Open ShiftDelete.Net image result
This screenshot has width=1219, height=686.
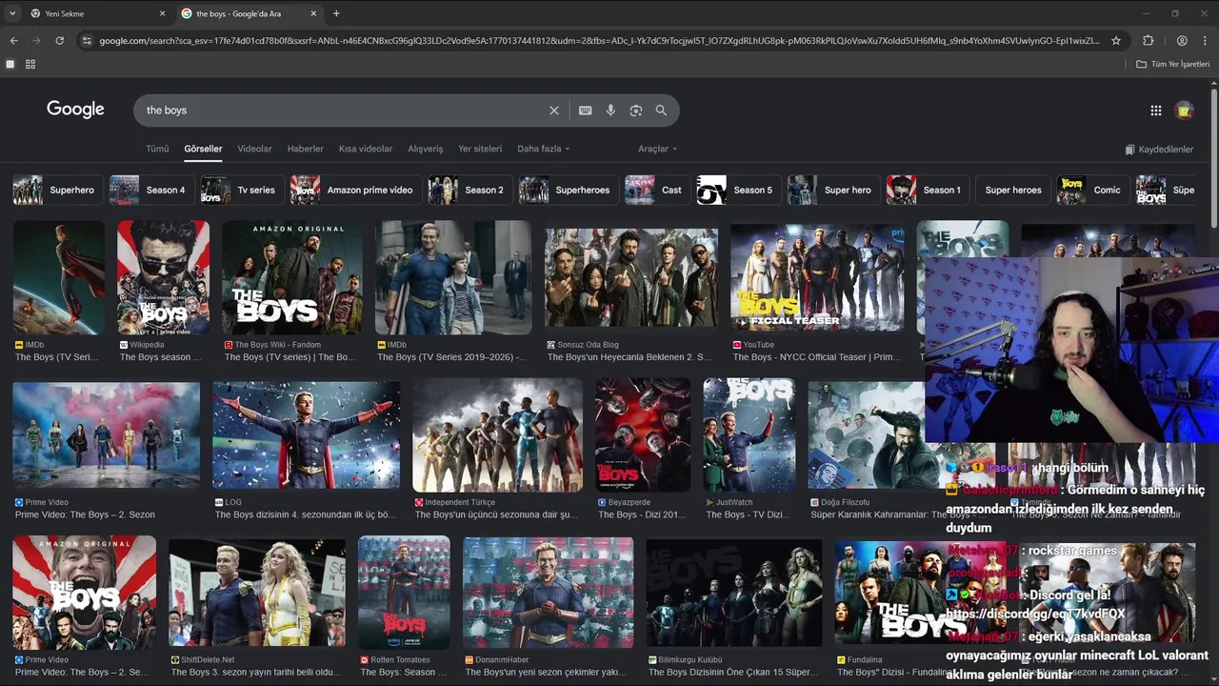pyautogui.click(x=257, y=593)
